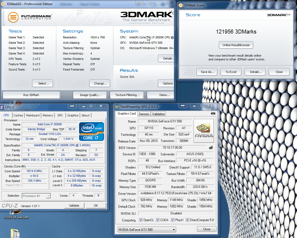The height and width of the screenshot is (238, 297).
Task: Open the Sensors tab in GPU-Z
Action: [144, 114]
